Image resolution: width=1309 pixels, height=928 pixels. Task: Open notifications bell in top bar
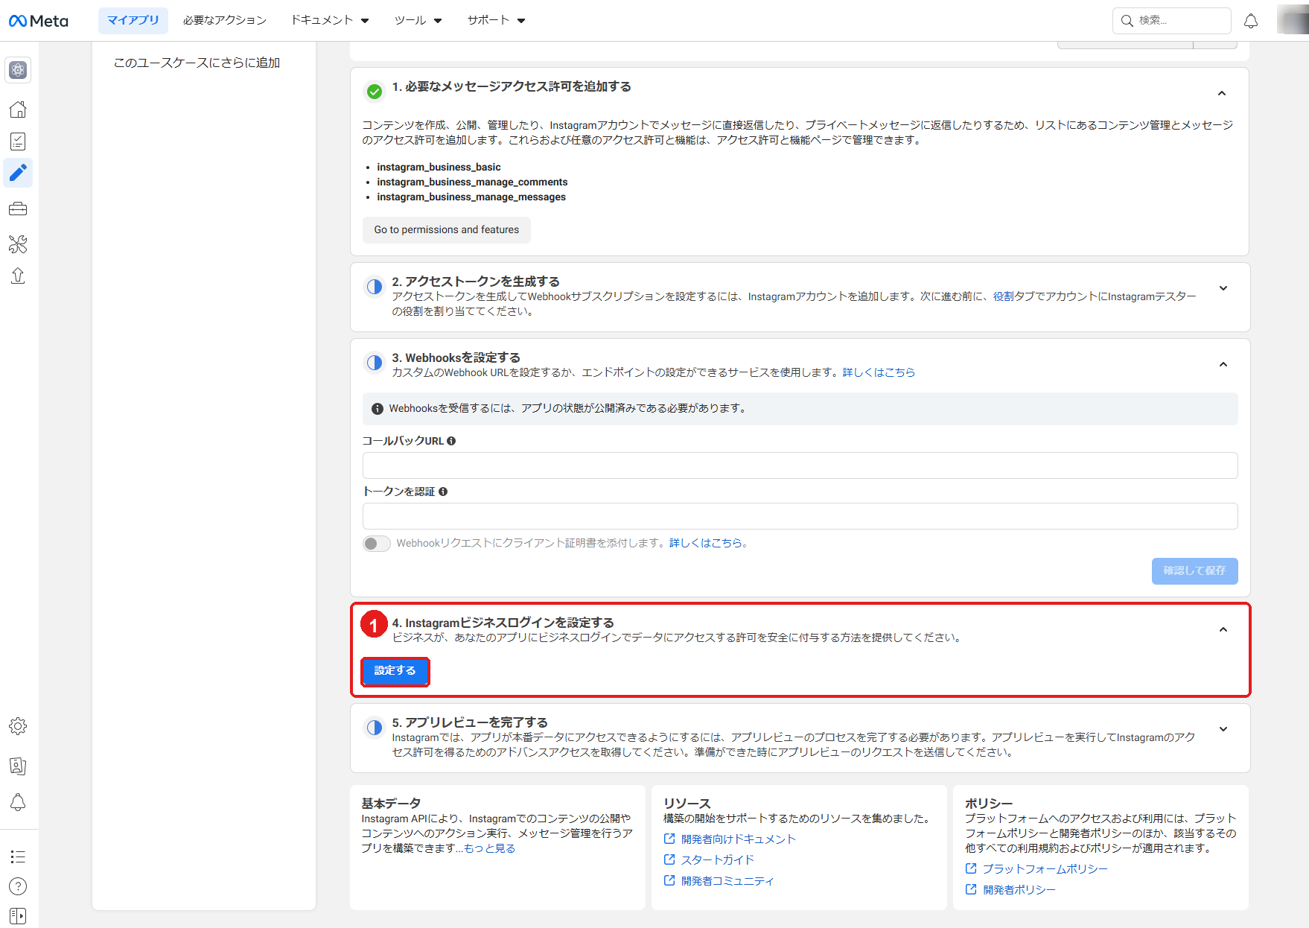(x=1251, y=21)
